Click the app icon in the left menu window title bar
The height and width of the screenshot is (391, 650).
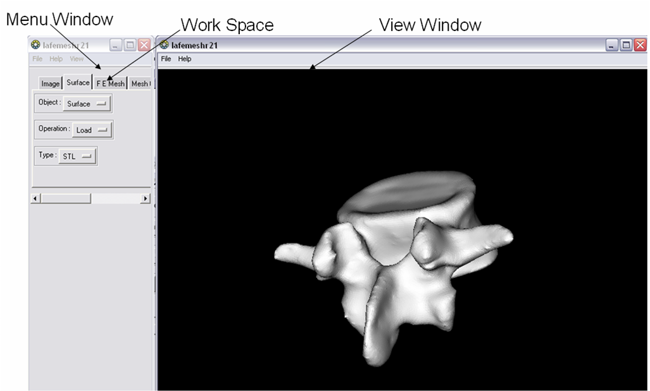pos(35,45)
